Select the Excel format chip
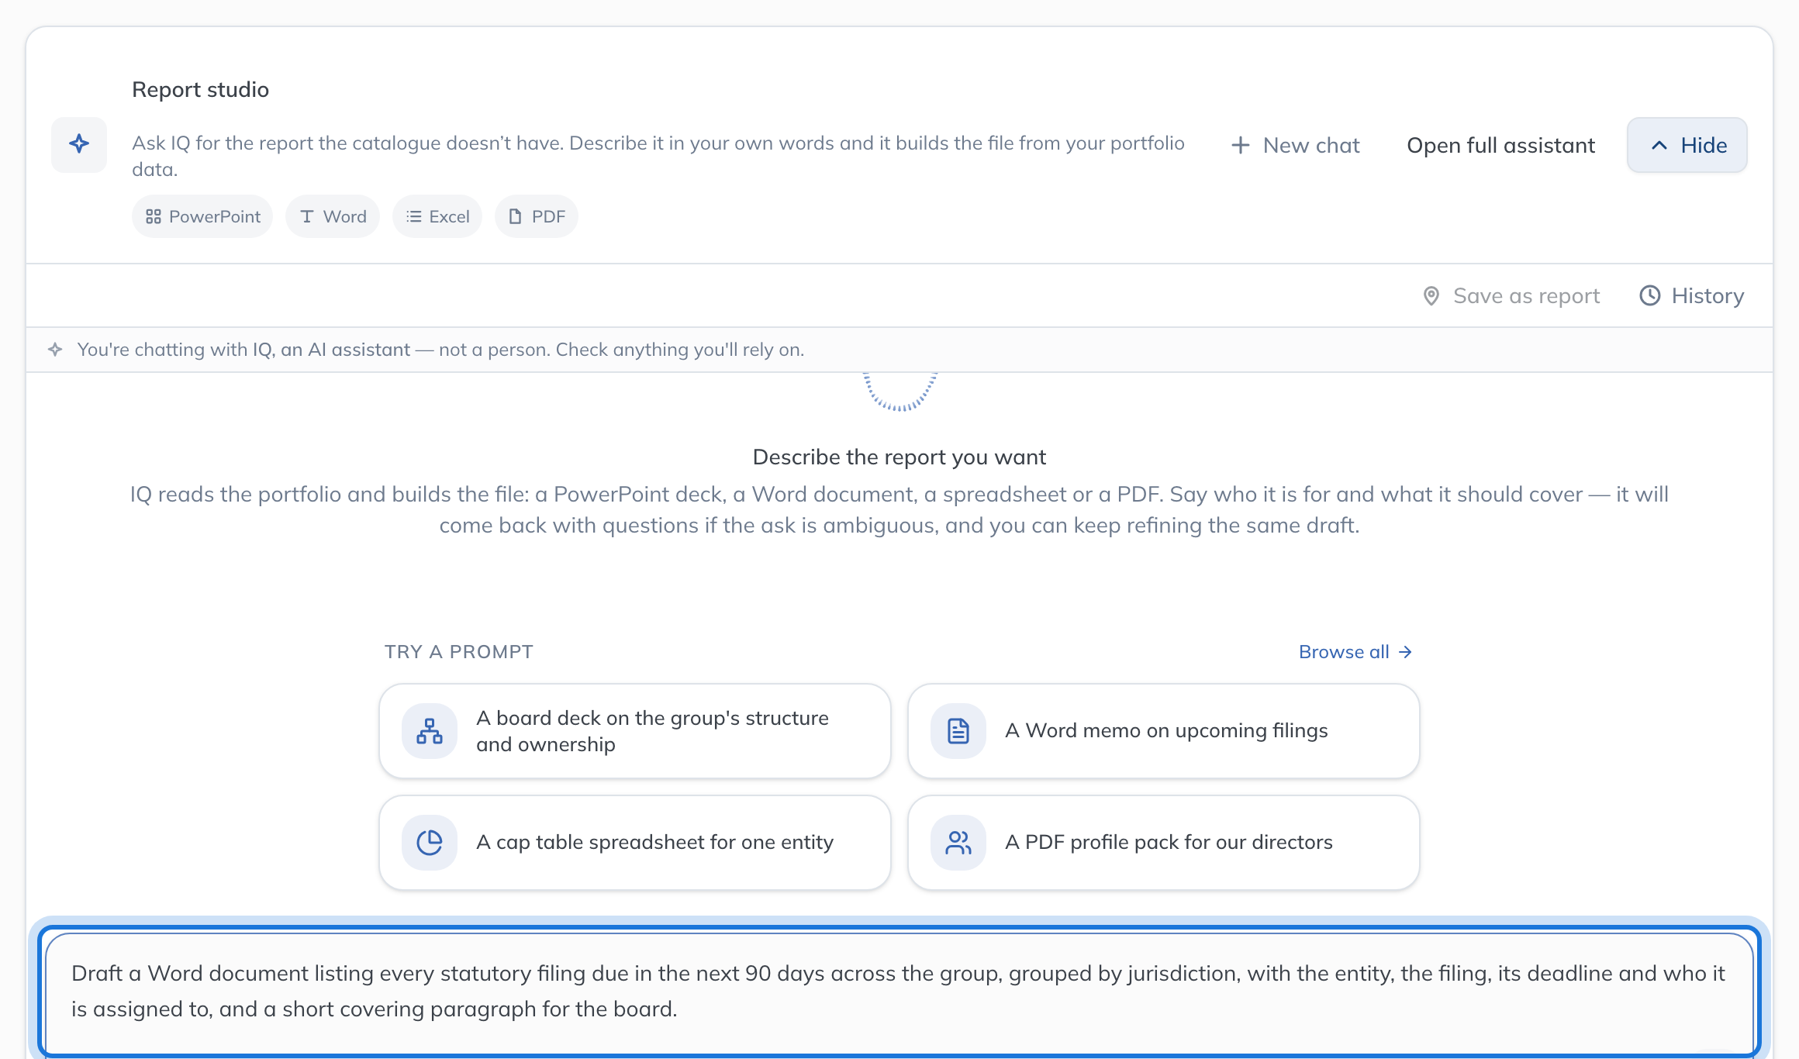This screenshot has width=1799, height=1059. pyautogui.click(x=437, y=216)
